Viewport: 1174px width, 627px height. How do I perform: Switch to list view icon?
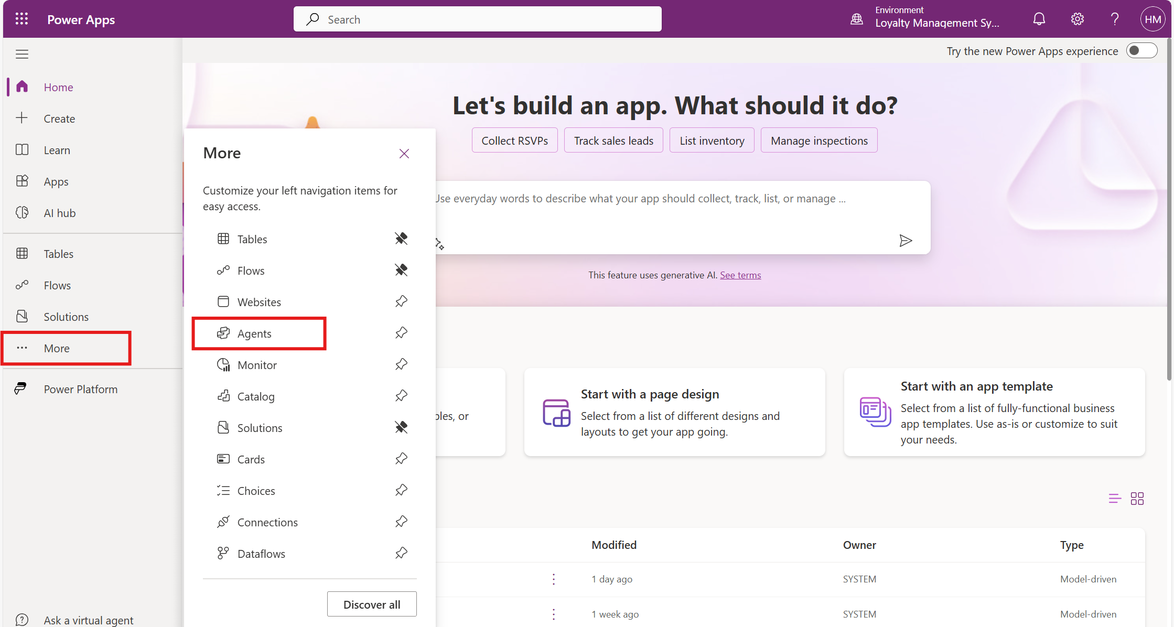point(1114,499)
